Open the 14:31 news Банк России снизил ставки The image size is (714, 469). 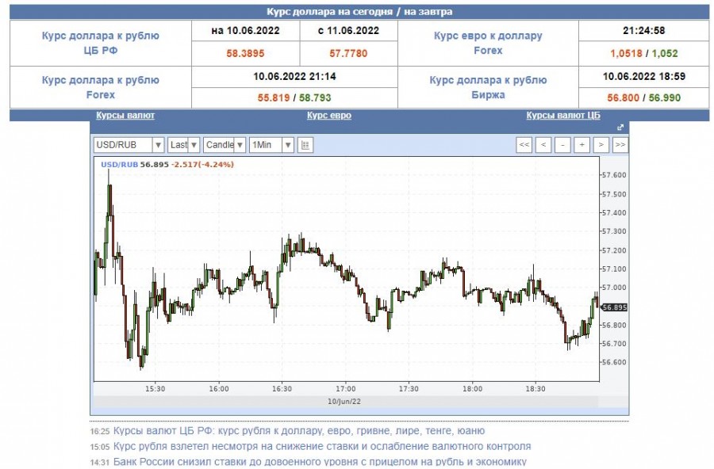click(x=320, y=462)
